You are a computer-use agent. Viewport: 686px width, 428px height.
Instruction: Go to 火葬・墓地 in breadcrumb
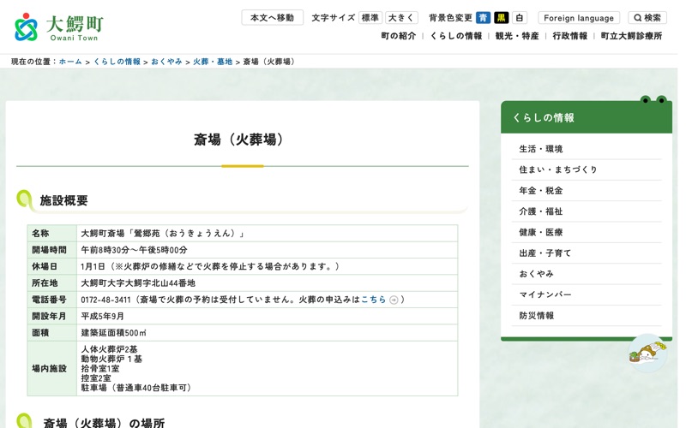click(x=213, y=62)
